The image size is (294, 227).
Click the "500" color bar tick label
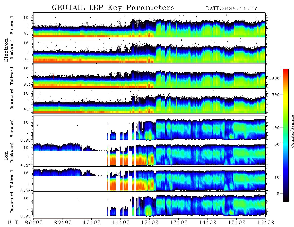[x=275, y=94]
